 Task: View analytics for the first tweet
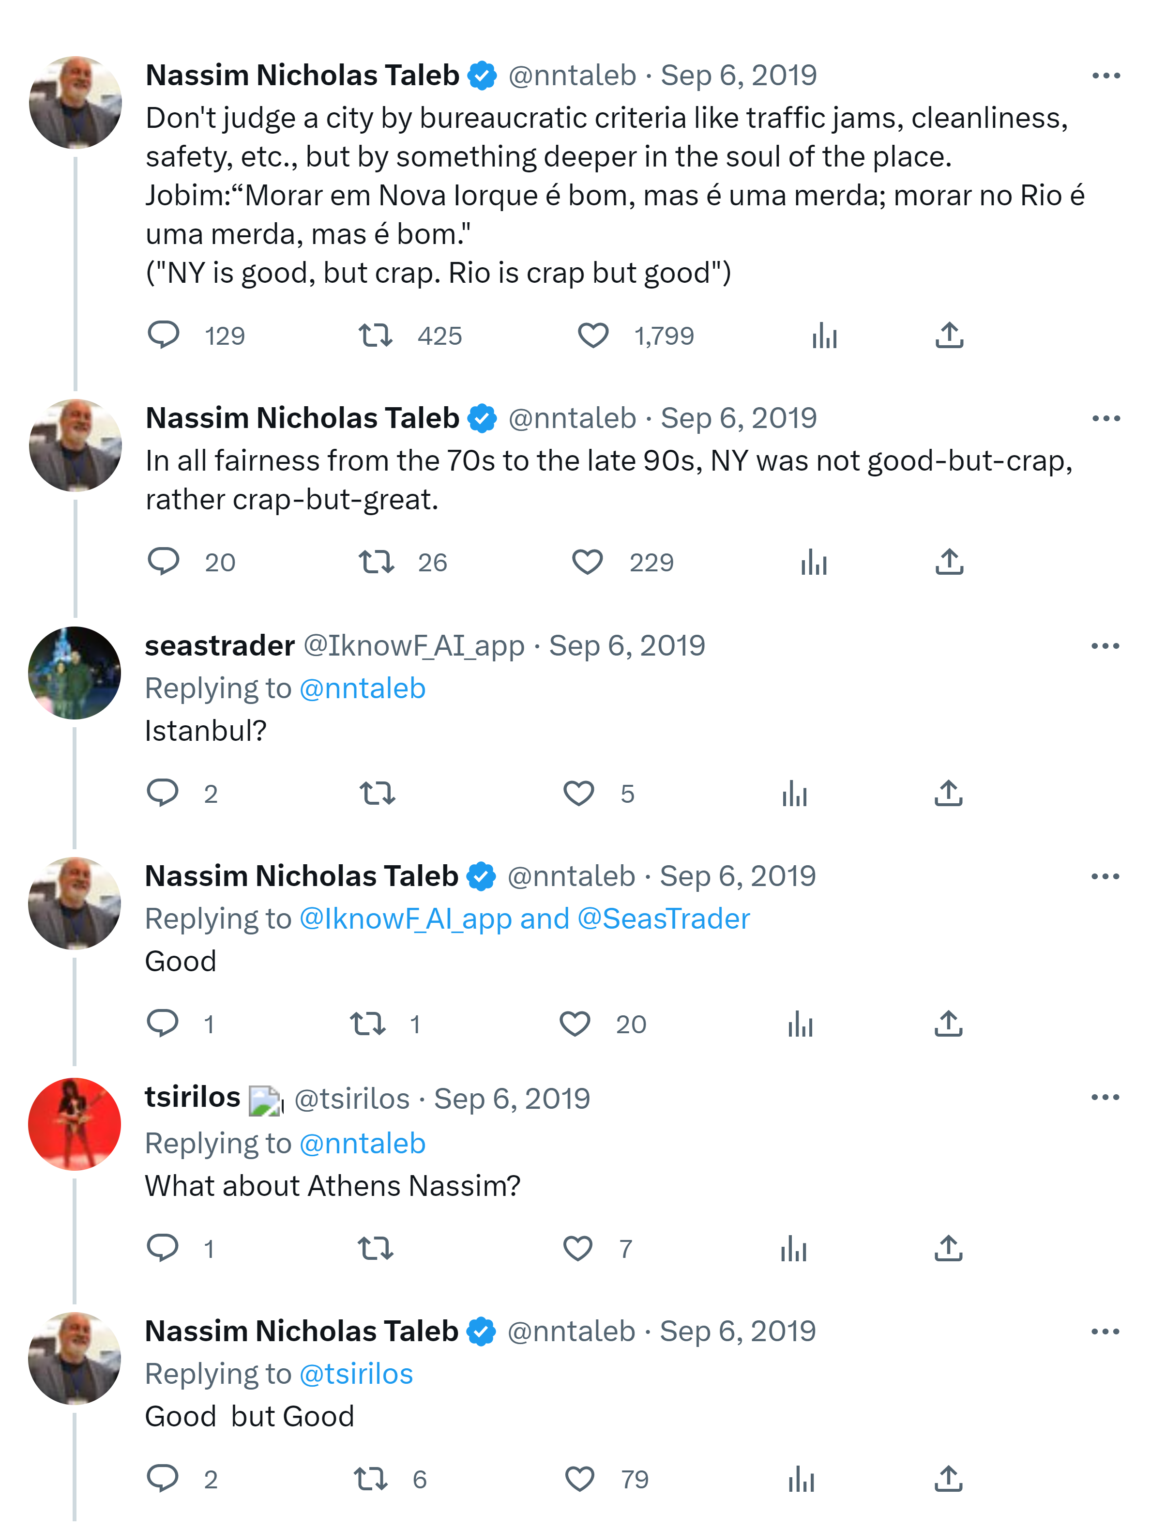[824, 336]
